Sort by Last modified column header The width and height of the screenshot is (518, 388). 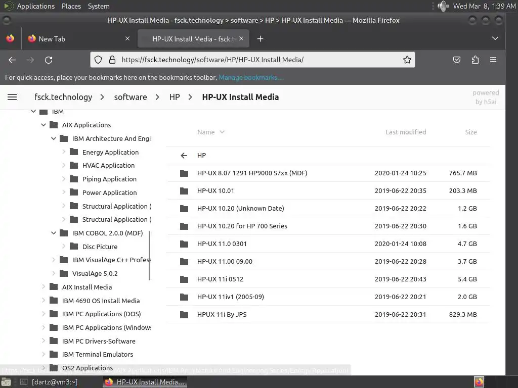406,132
